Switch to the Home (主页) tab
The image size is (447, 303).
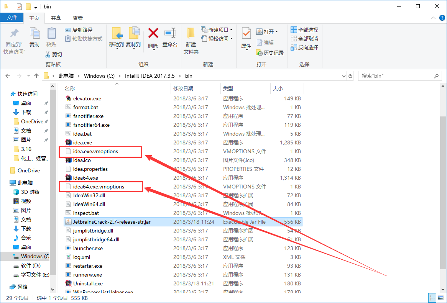[x=34, y=18]
